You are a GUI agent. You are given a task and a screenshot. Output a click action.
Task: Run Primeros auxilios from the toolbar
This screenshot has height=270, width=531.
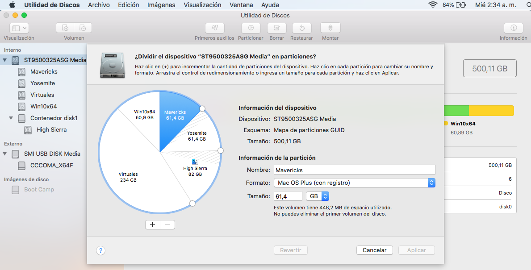point(215,28)
